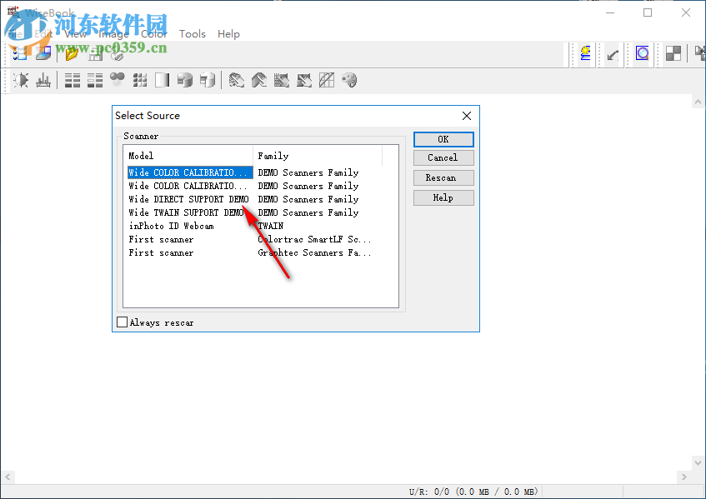Click the magnifier zoom tool icon
The image size is (706, 499).
coord(643,52)
